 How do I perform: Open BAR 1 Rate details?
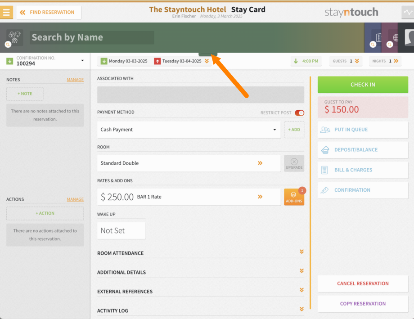[x=189, y=197]
